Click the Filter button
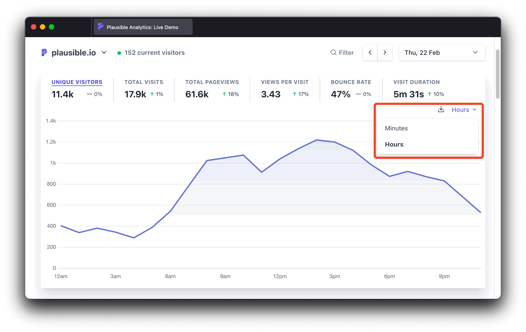This screenshot has width=526, height=332. [x=342, y=53]
